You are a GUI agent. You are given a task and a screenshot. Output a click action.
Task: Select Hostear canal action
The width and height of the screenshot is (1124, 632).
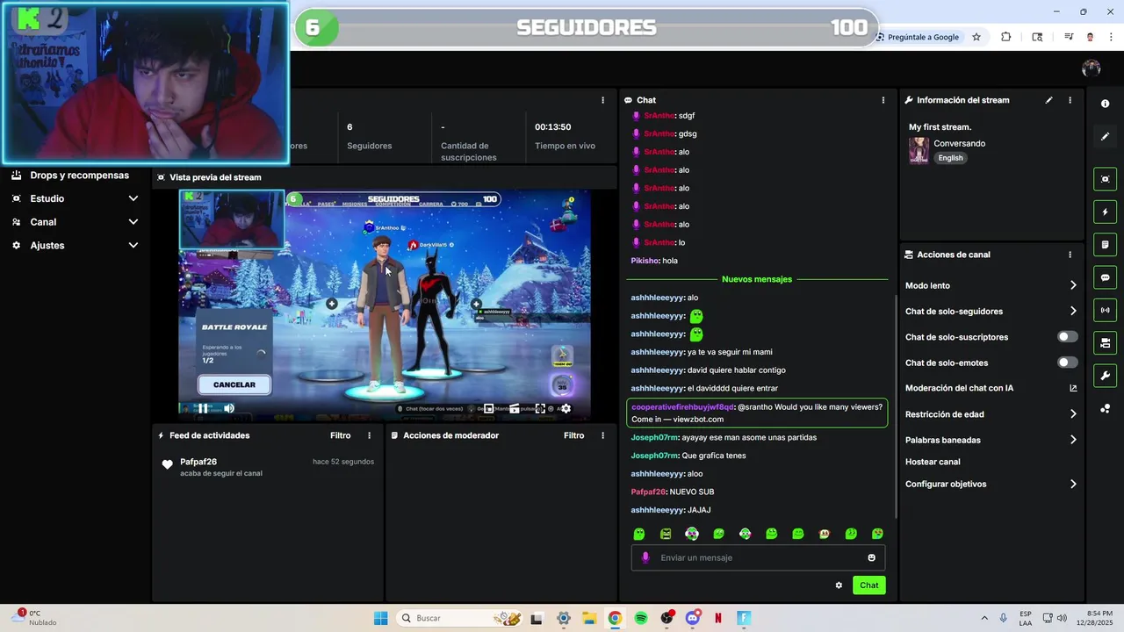tap(933, 462)
